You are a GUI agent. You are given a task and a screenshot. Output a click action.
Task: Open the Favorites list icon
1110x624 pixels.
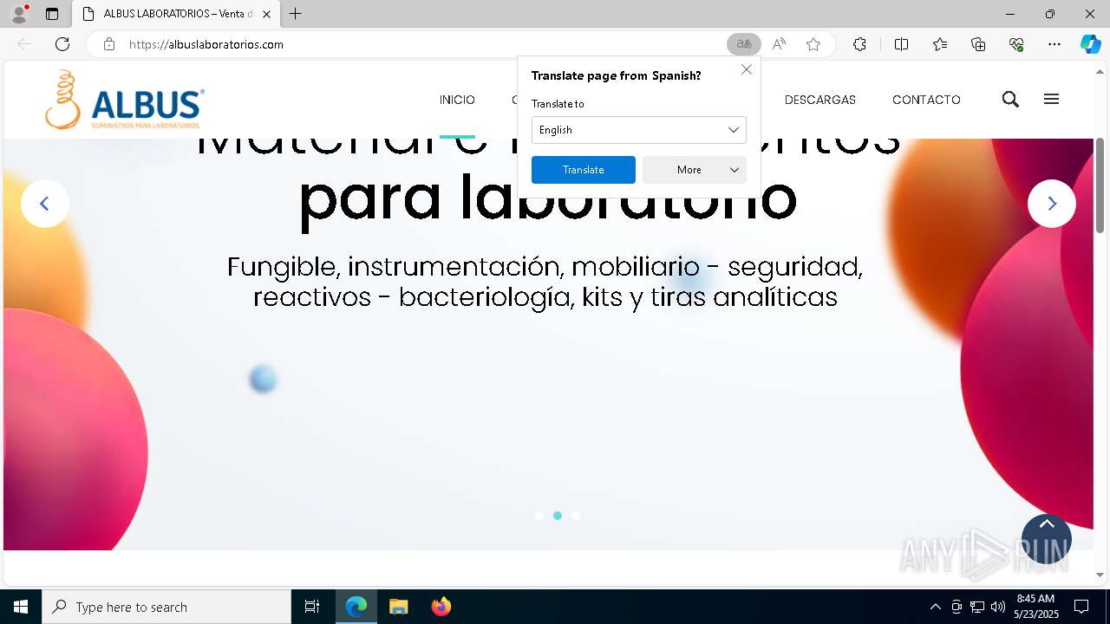940,44
